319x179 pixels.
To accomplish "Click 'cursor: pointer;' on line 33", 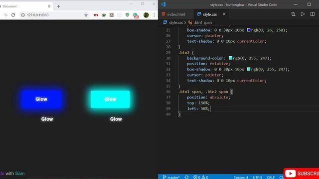I will [205, 75].
